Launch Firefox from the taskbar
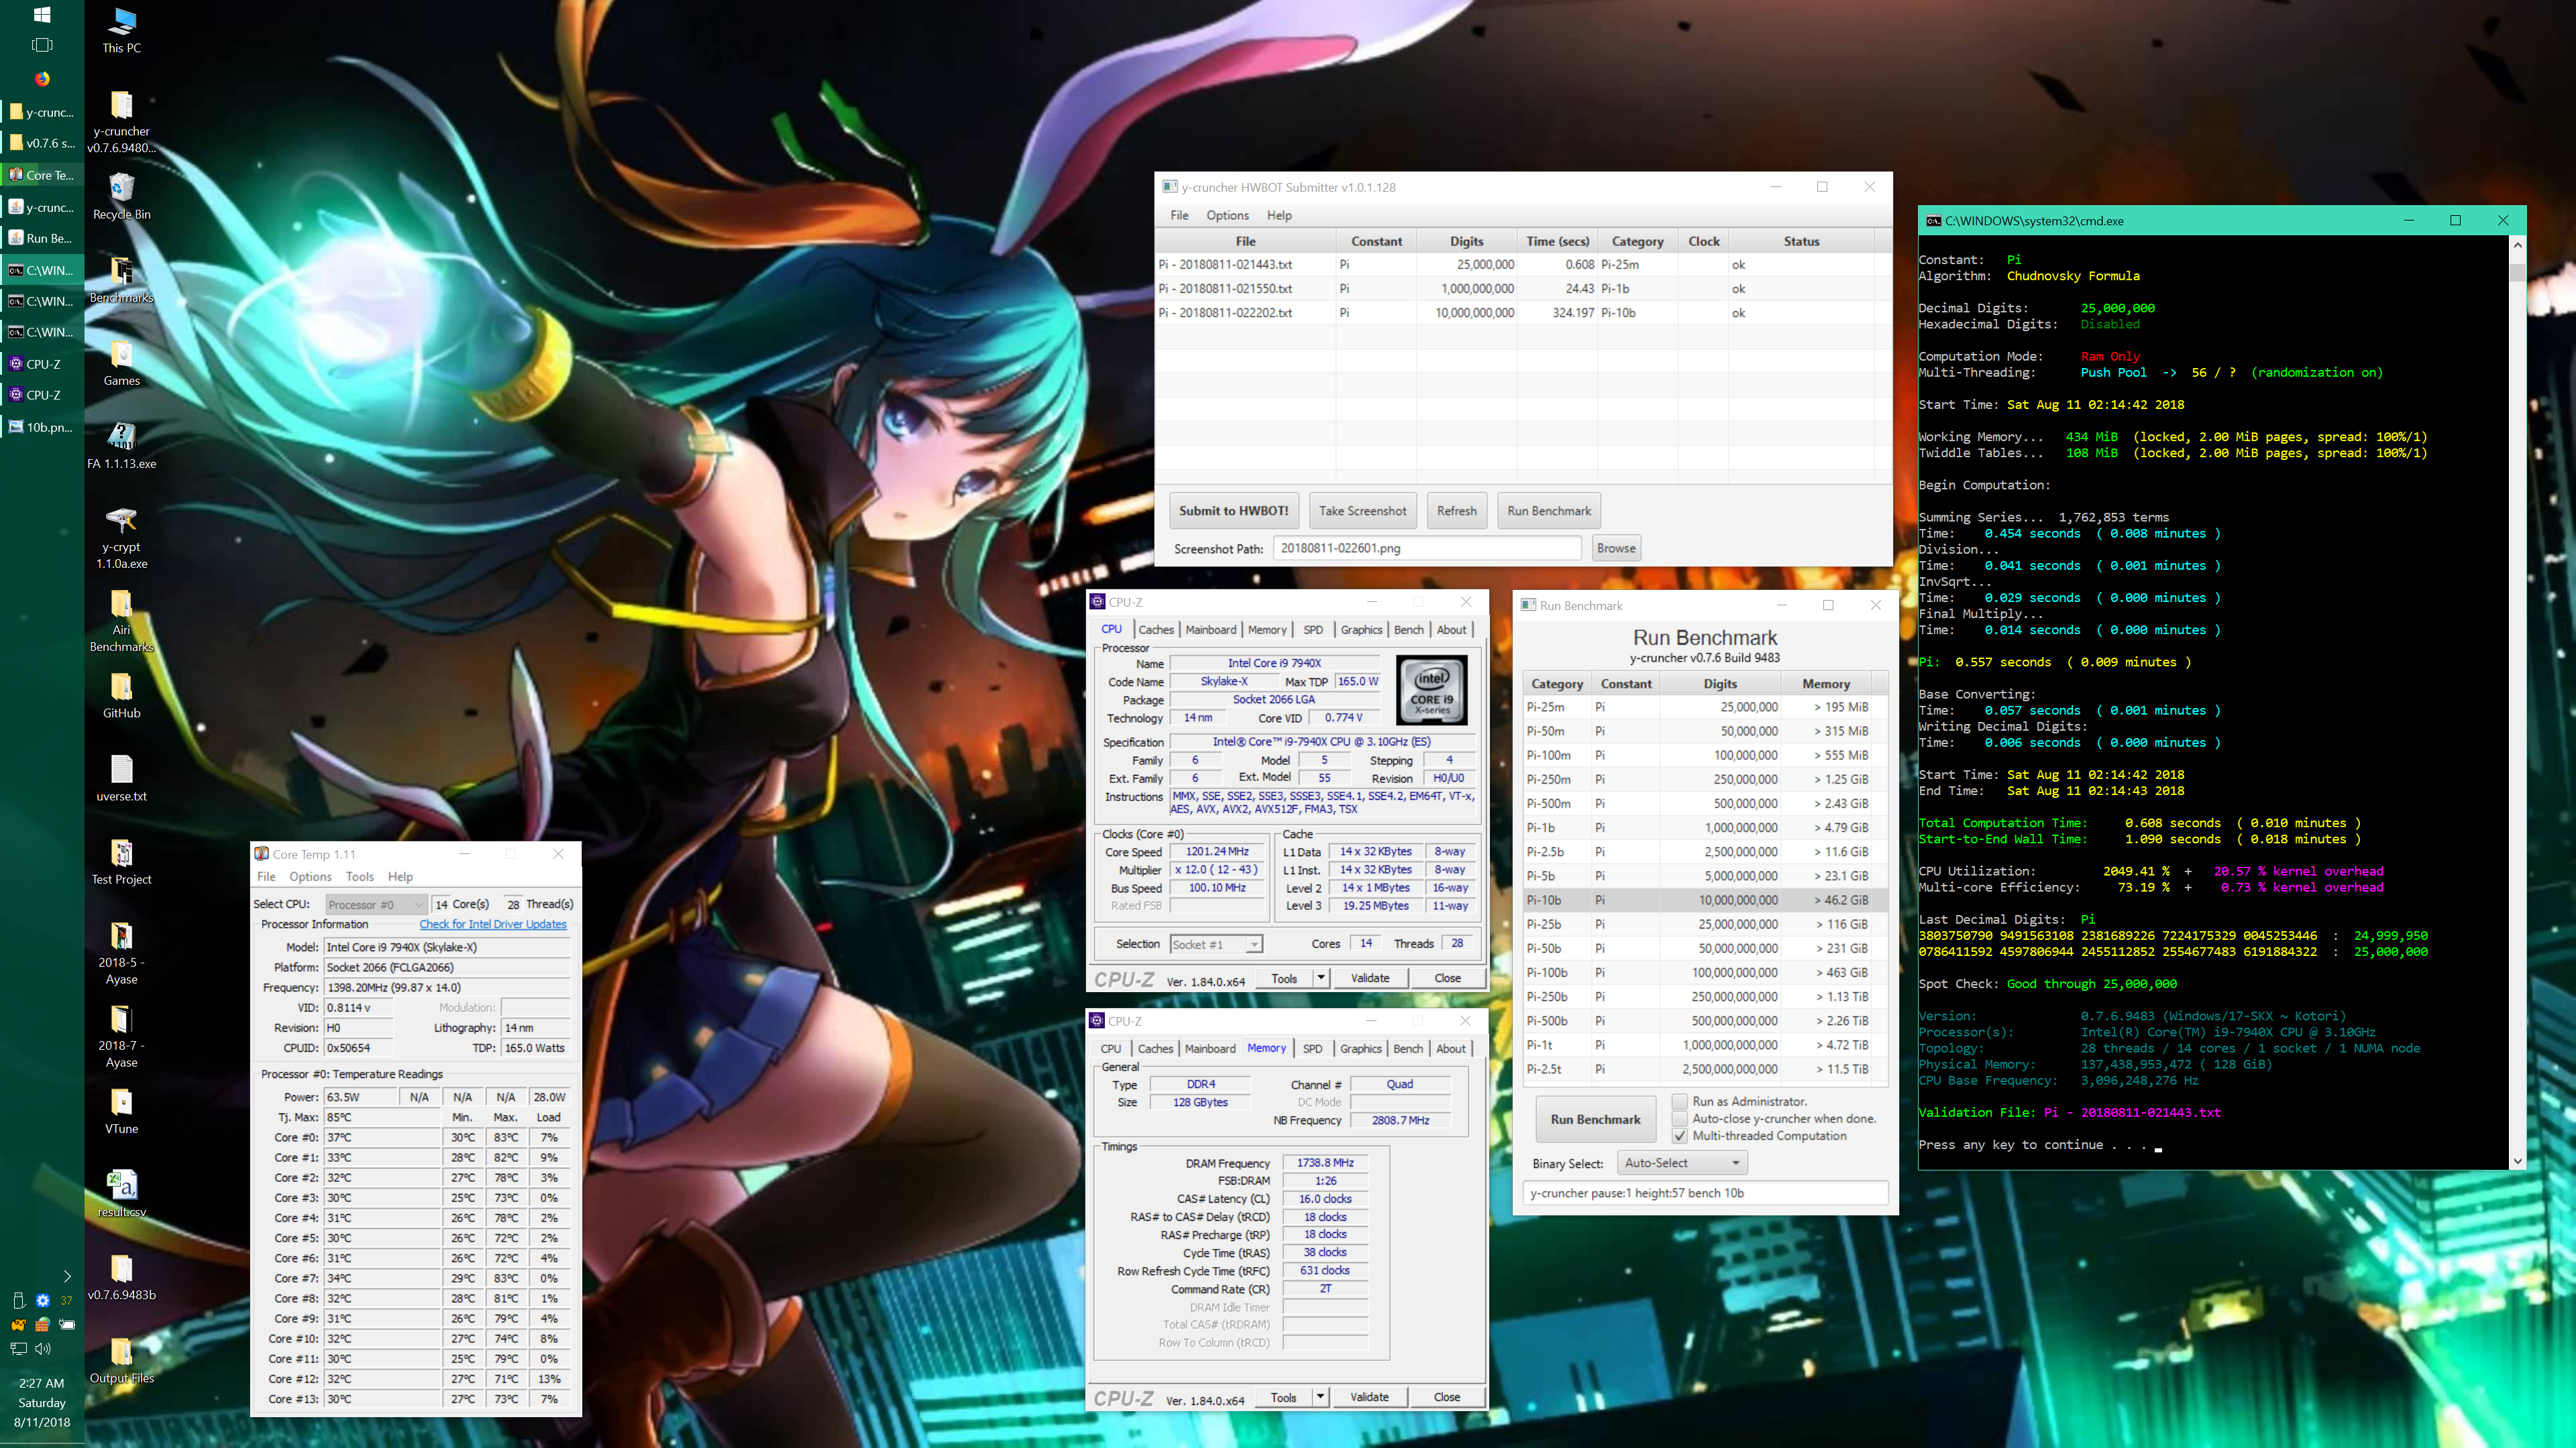2576x1448 pixels. (42, 79)
